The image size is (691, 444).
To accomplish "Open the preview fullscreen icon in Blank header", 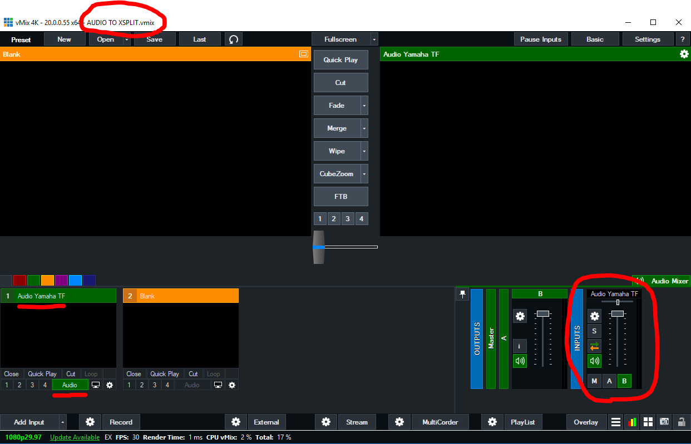I will (303, 54).
